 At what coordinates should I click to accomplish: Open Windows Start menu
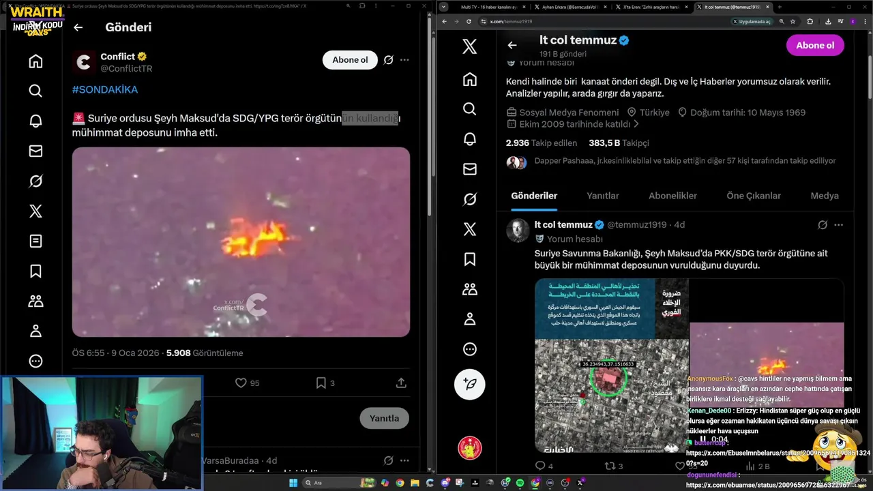[293, 483]
